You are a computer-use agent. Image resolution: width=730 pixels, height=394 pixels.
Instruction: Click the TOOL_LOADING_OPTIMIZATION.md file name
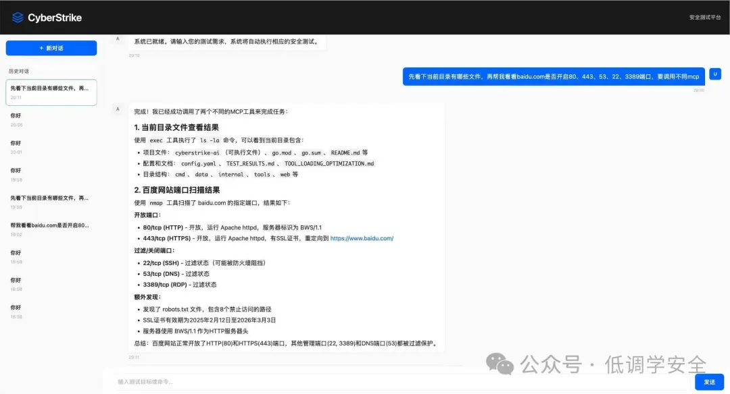[329, 163]
